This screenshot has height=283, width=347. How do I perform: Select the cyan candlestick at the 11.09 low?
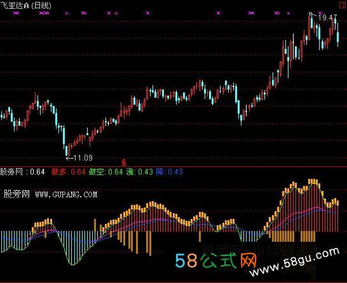point(66,150)
